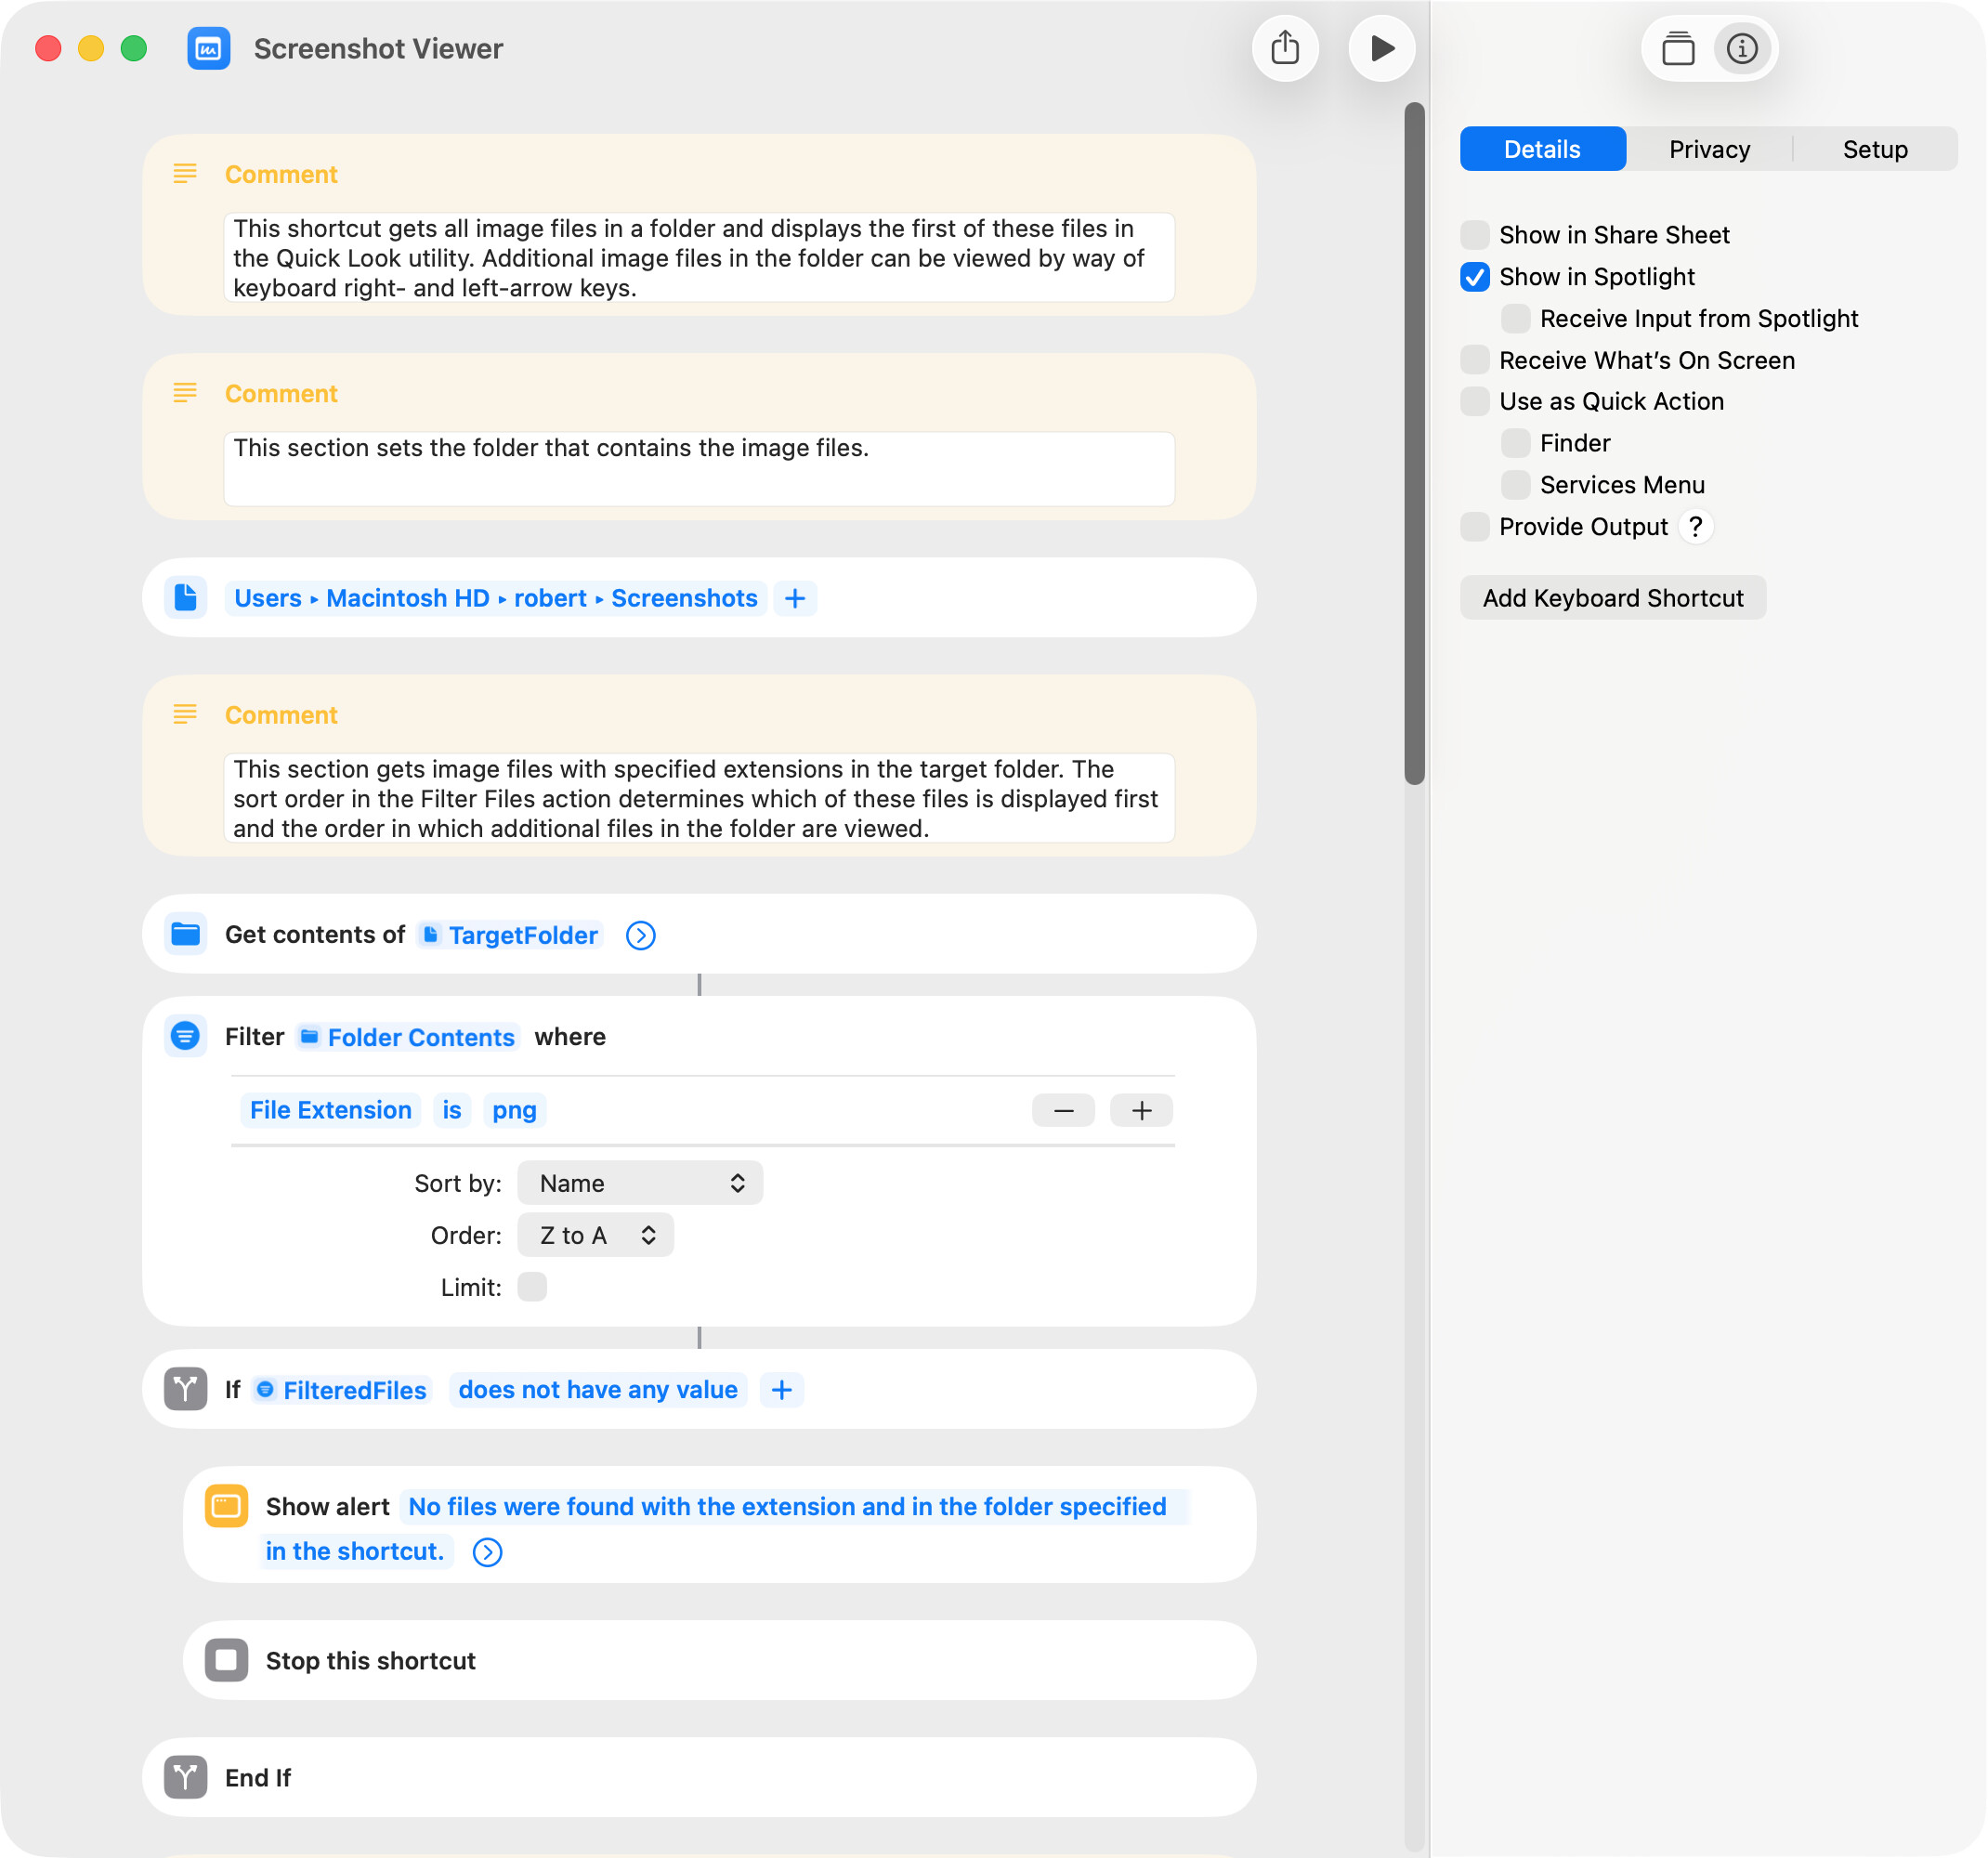Switch to the Setup tab
This screenshot has height=1858, width=1988.
tap(1875, 149)
